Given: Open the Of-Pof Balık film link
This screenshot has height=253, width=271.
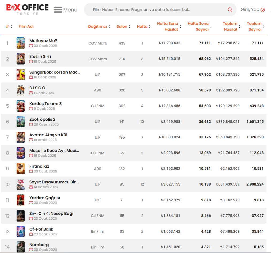Looking at the screenshot, I should pyautogui.click(x=41, y=229).
